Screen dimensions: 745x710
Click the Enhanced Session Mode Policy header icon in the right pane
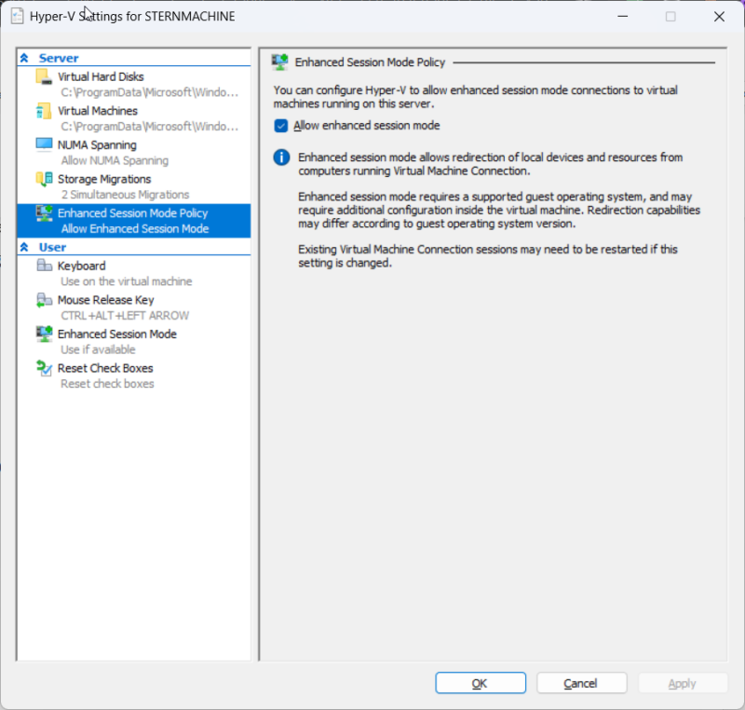coord(279,62)
